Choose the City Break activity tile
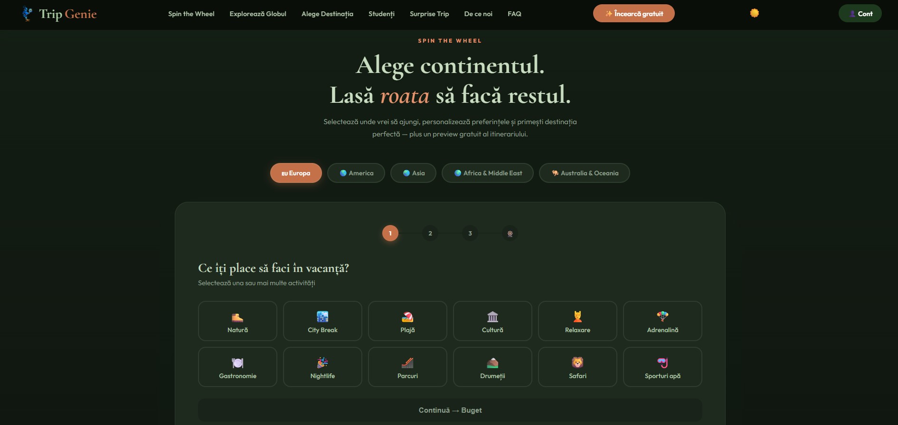The height and width of the screenshot is (425, 898). 322,321
